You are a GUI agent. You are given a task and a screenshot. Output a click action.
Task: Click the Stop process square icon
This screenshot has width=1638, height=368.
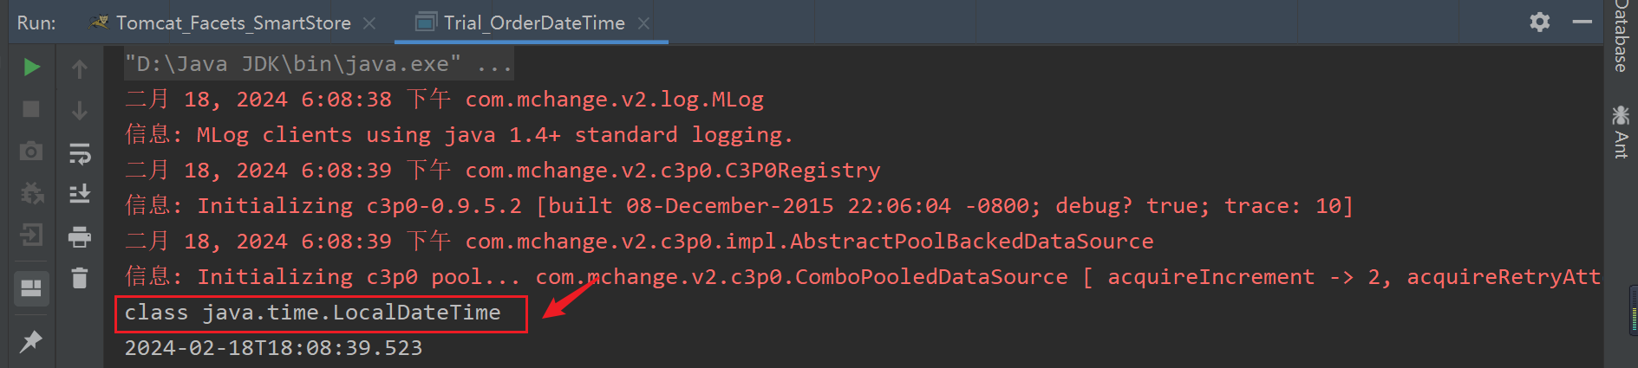pyautogui.click(x=31, y=109)
